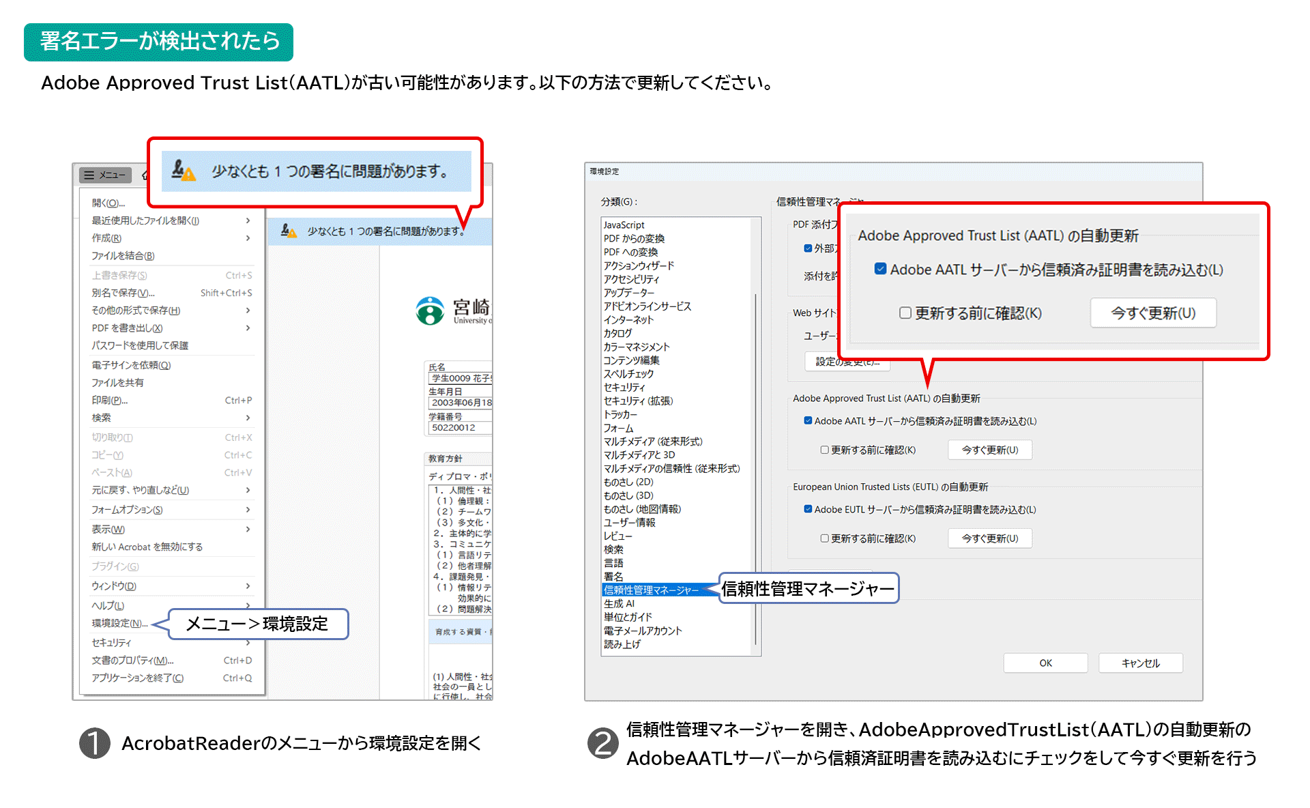Select 文書のプロパティ menu entry
1310x808 pixels.
(x=133, y=661)
